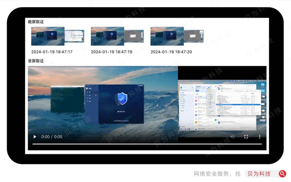Click the red search magnifier icon
The image size is (291, 182).
click(282, 174)
